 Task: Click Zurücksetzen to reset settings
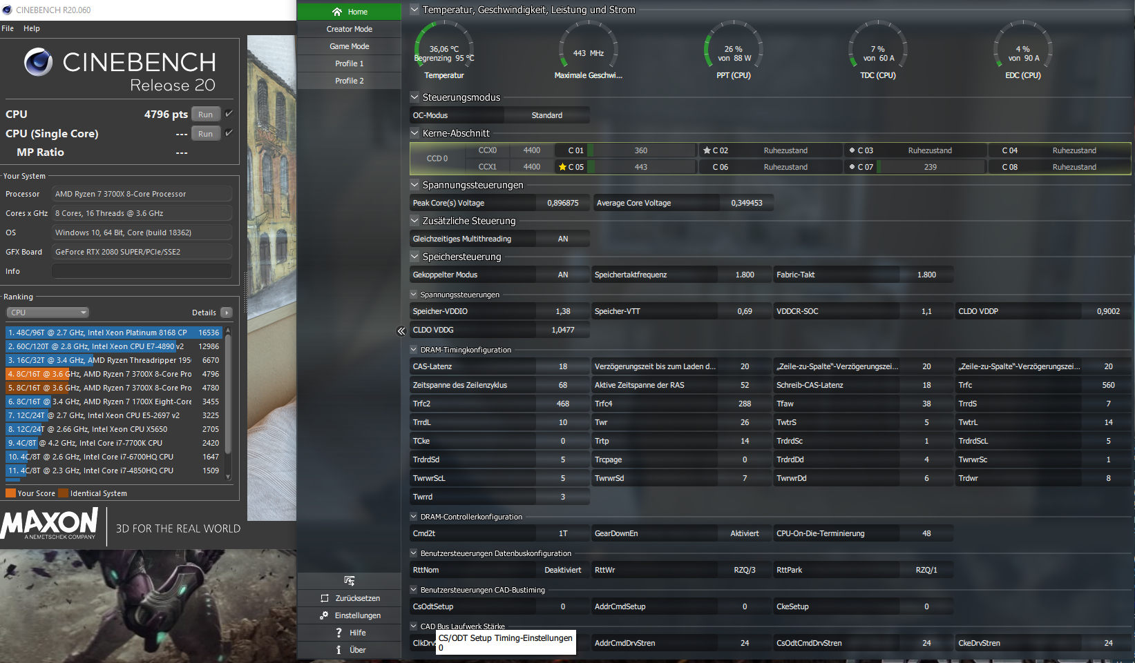350,598
